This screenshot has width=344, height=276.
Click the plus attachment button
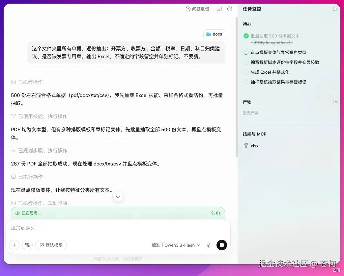tap(14, 245)
